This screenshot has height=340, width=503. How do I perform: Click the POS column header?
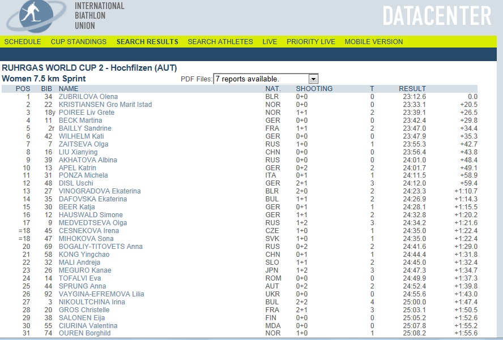click(x=23, y=89)
